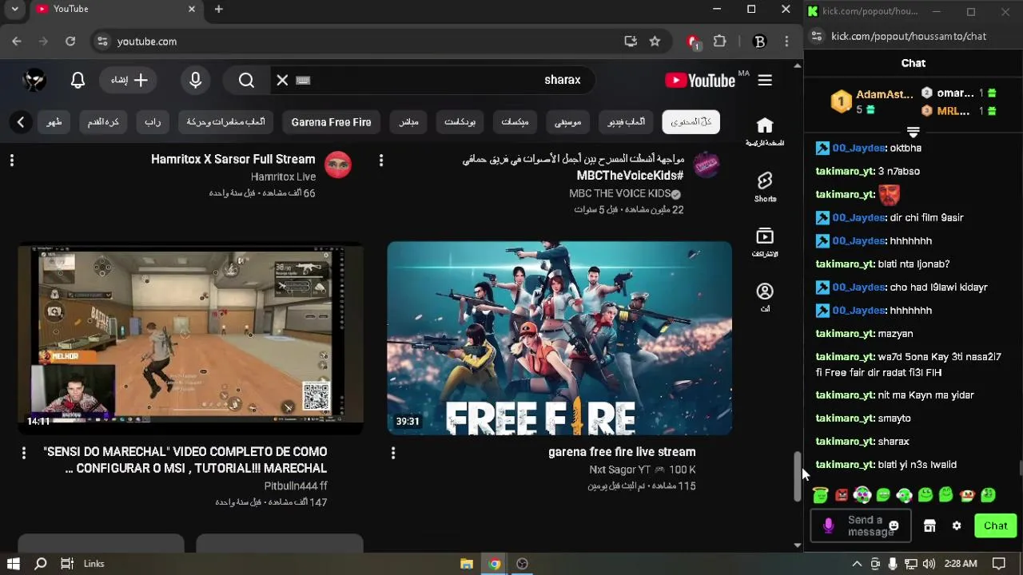Open the YouTube hamburger guide menu
Image resolution: width=1023 pixels, height=575 pixels.
(765, 80)
